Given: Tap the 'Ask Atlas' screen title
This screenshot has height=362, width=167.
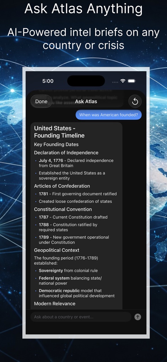Looking at the screenshot, I should [x=86, y=101].
